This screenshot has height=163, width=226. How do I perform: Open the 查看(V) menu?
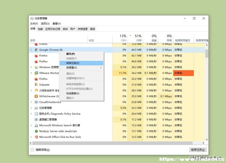[x=57, y=23]
